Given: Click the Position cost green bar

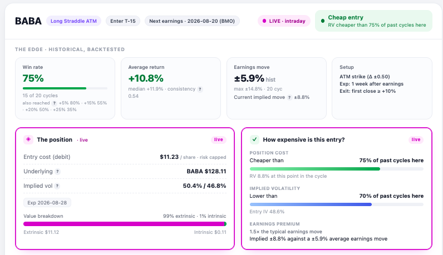Looking at the screenshot, I should point(337,169).
